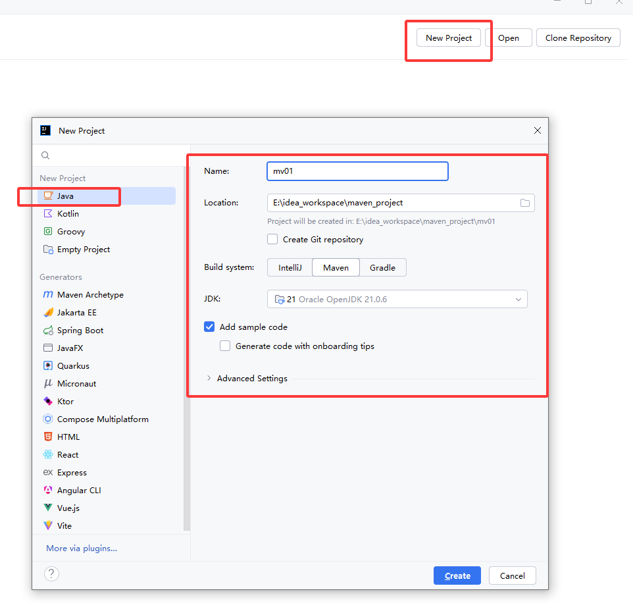Close the New Project dialog
The height and width of the screenshot is (615, 633).
(538, 130)
